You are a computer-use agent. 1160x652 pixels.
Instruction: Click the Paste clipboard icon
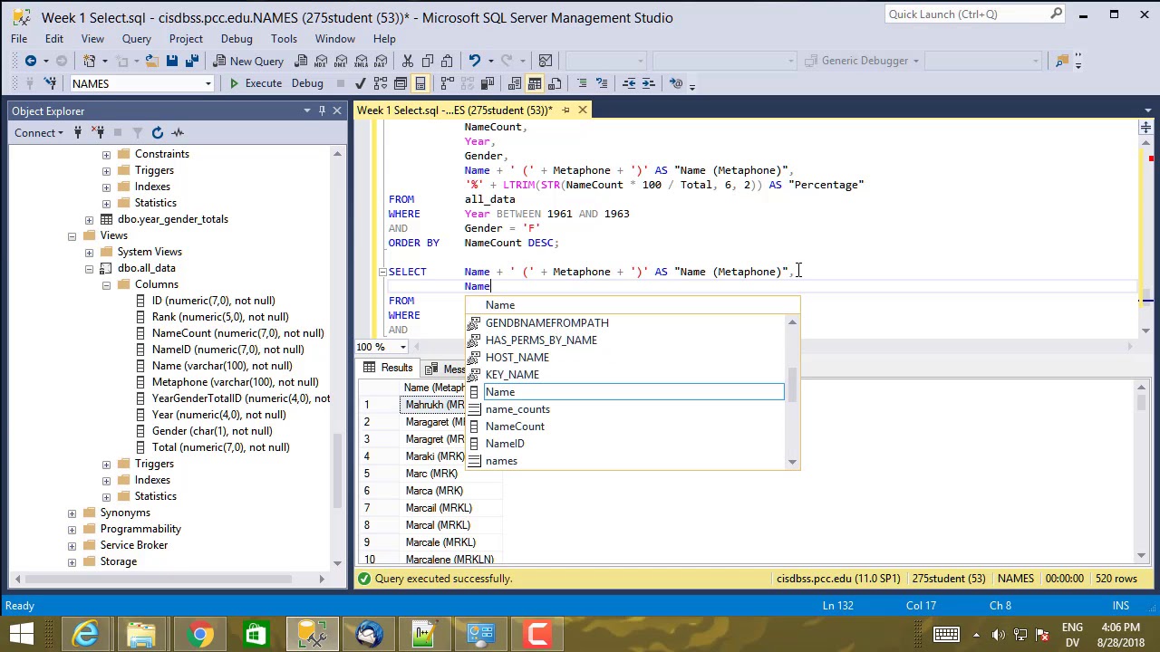click(447, 61)
